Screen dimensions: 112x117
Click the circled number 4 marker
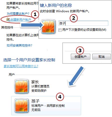coord(60,97)
